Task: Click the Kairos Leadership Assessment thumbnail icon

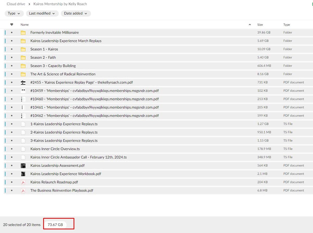Action: (x=23, y=165)
